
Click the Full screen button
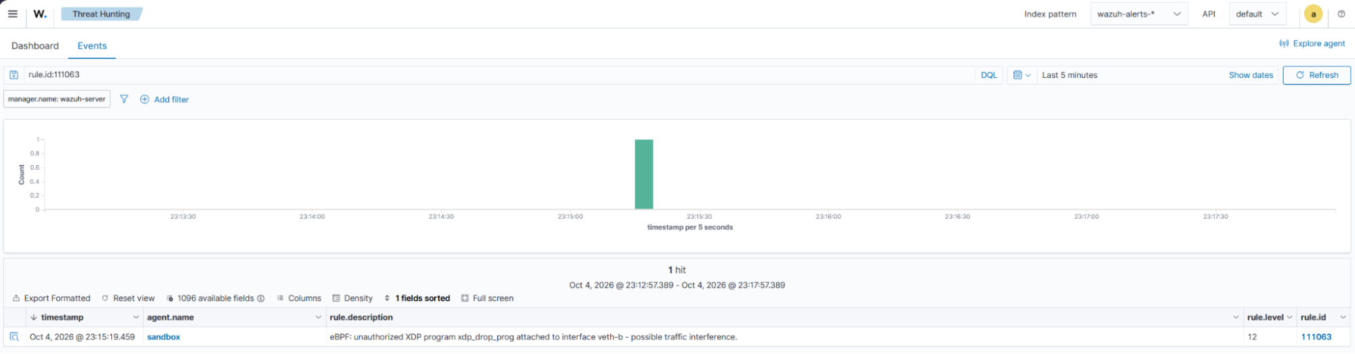487,298
